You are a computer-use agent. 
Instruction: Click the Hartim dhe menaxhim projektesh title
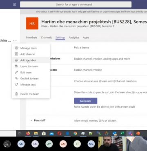(x=94, y=22)
